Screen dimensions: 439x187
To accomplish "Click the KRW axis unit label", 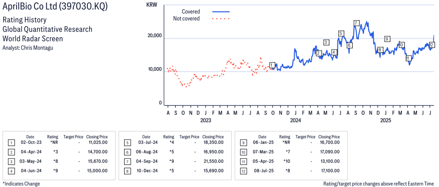I will [151, 5].
